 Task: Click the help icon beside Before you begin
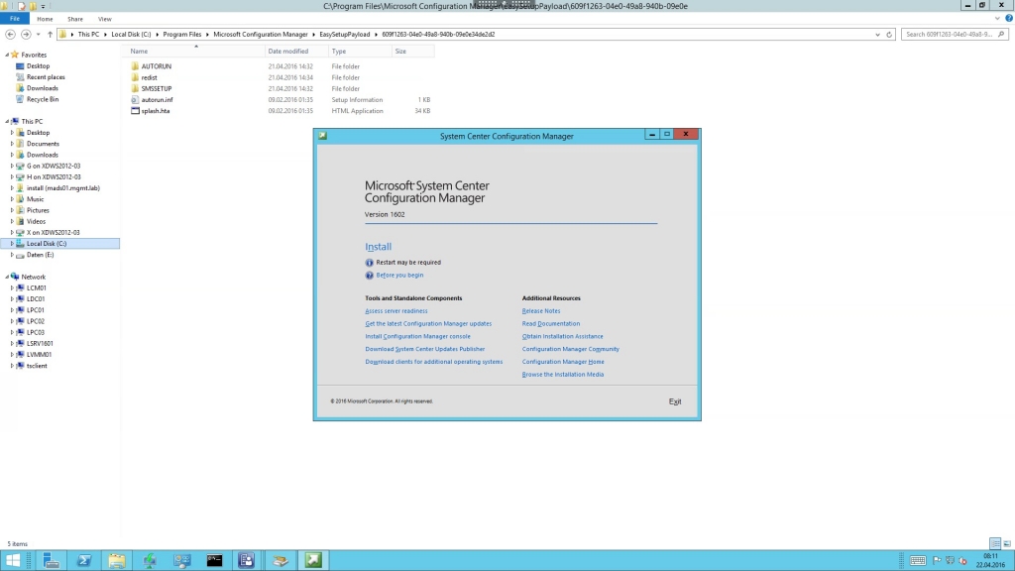point(369,276)
